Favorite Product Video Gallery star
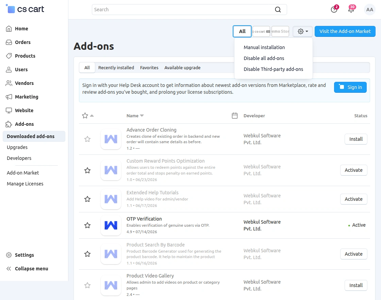381x300 pixels. click(x=87, y=285)
